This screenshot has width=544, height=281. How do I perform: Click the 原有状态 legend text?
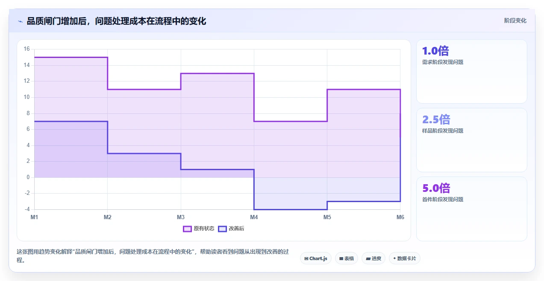tap(204, 229)
